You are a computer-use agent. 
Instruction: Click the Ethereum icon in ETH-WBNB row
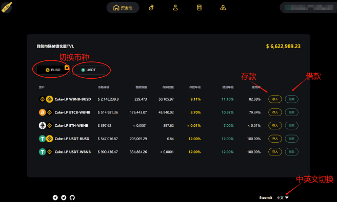point(43,125)
